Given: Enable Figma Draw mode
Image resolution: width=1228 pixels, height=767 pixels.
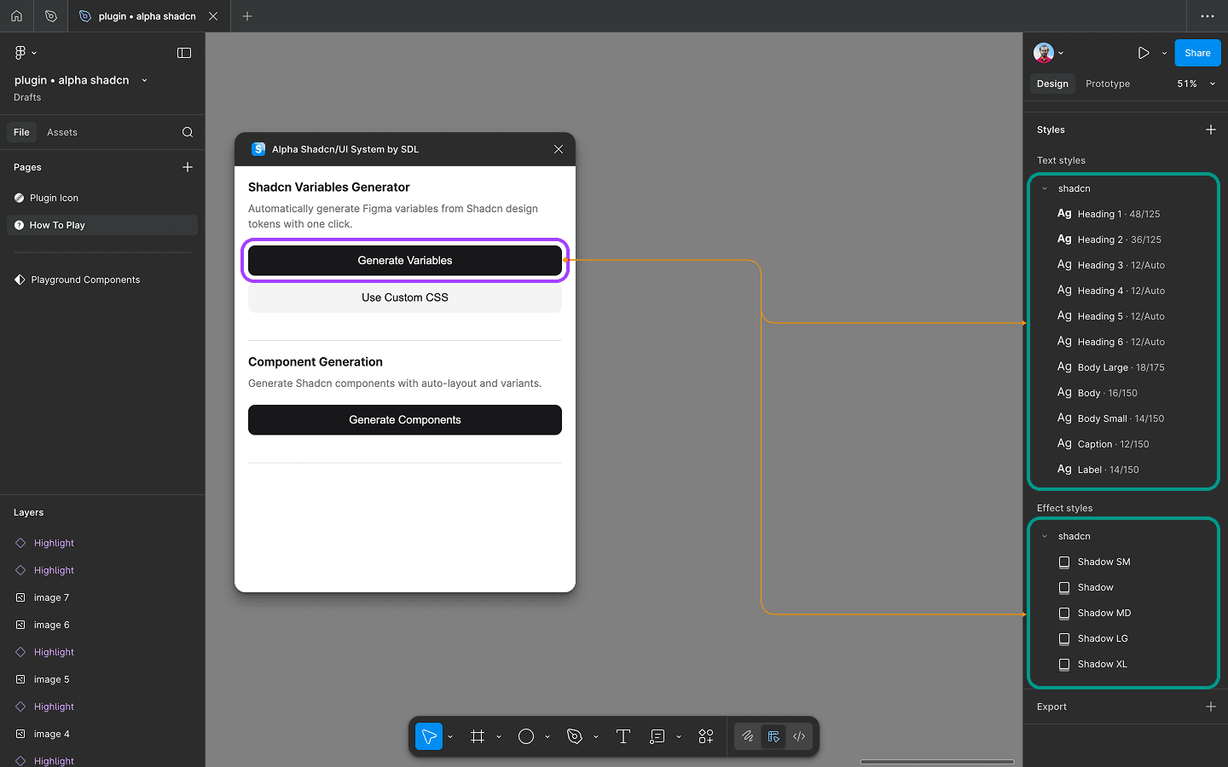Looking at the screenshot, I should coord(748,736).
